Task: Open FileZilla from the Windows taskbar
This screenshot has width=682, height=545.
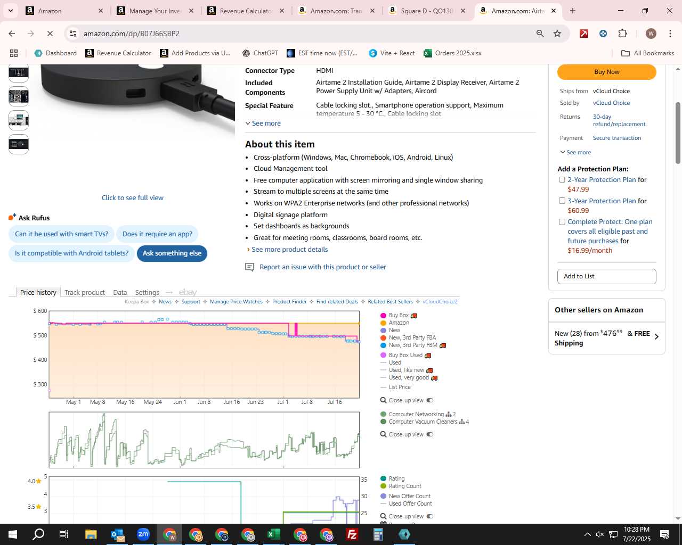Action: click(352, 534)
